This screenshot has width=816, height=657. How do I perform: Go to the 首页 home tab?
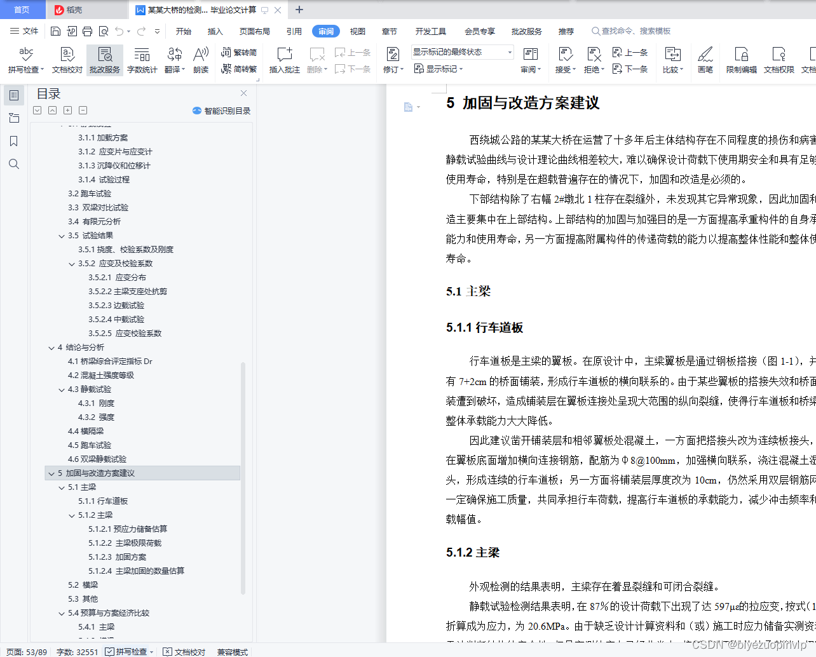(22, 10)
